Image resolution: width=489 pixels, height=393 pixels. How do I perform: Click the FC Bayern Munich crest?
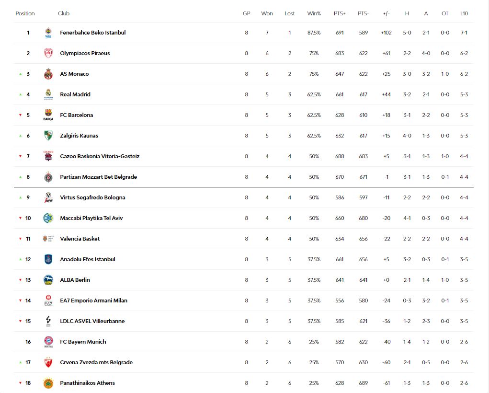point(48,342)
